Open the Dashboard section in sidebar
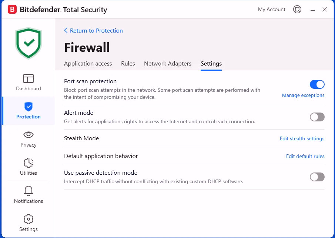The height and width of the screenshot is (238, 335). [29, 83]
